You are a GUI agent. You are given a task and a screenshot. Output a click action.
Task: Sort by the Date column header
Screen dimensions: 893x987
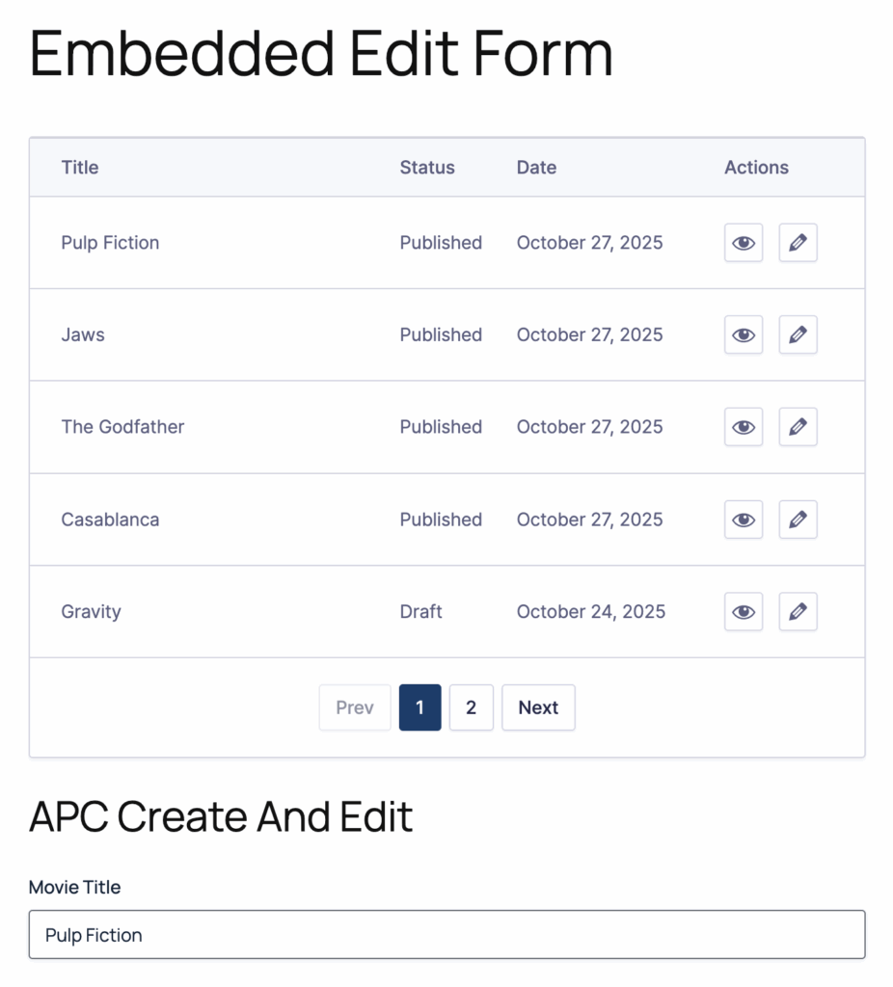536,168
